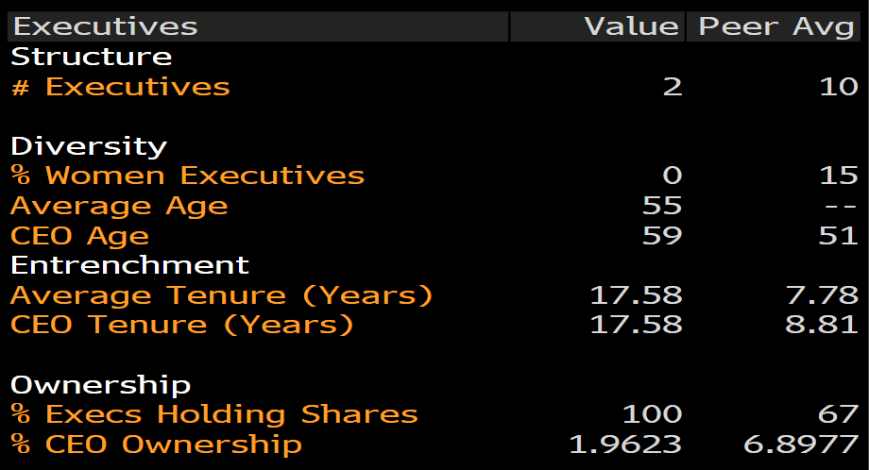Click % Execs Holding Shares link
The width and height of the screenshot is (869, 470).
point(213,414)
